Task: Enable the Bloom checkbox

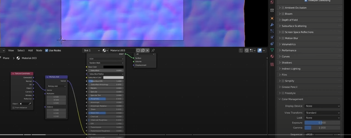Action: [x=283, y=14]
